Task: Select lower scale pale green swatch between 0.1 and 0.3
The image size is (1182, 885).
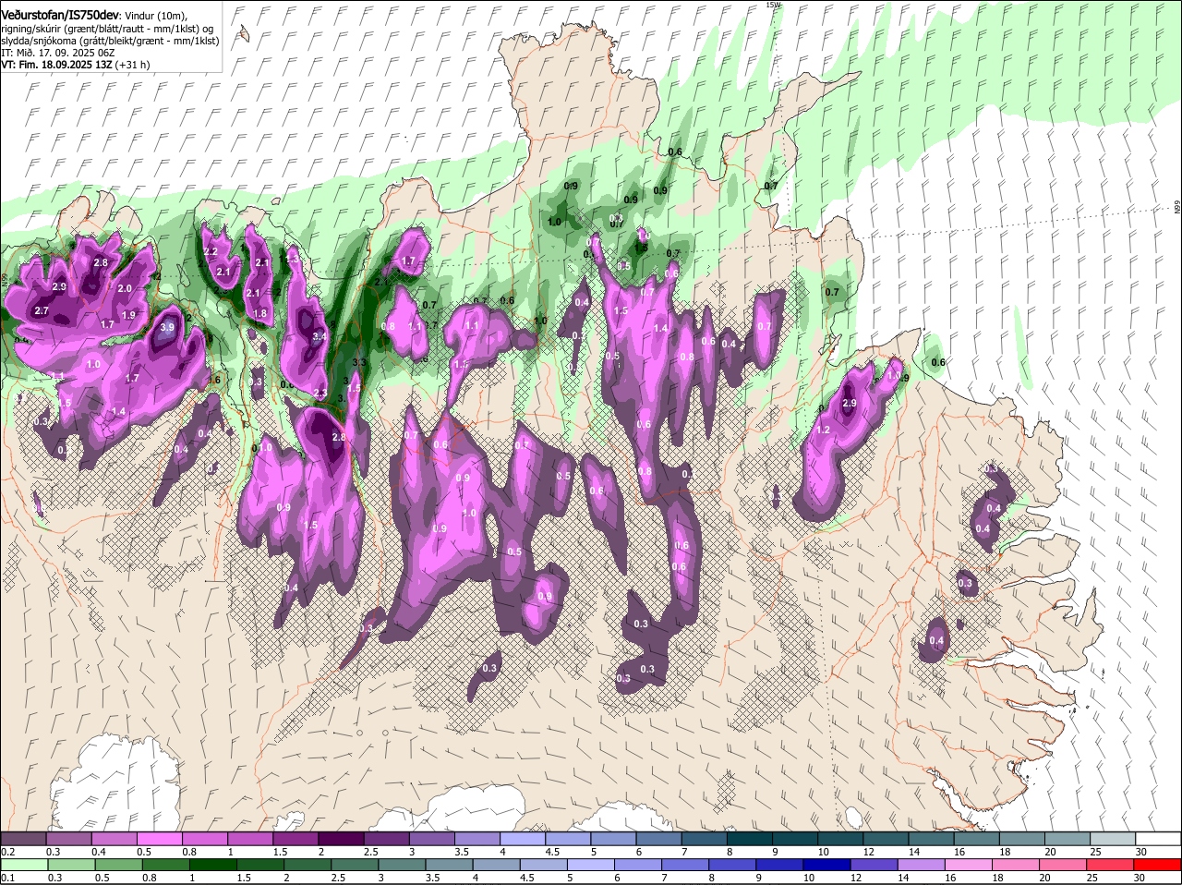Action: 23,864
